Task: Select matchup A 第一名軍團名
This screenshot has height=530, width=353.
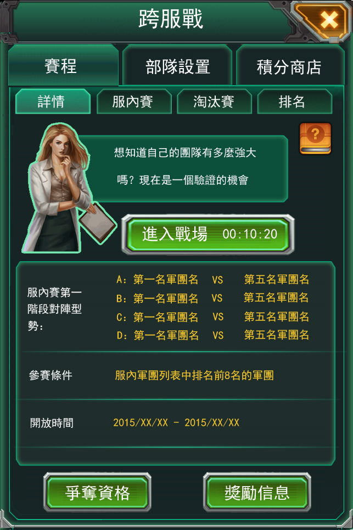Action: tap(166, 279)
